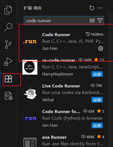Click 63K downloads on Code Runner fo...
The height and width of the screenshot is (147, 113).
[89, 111]
